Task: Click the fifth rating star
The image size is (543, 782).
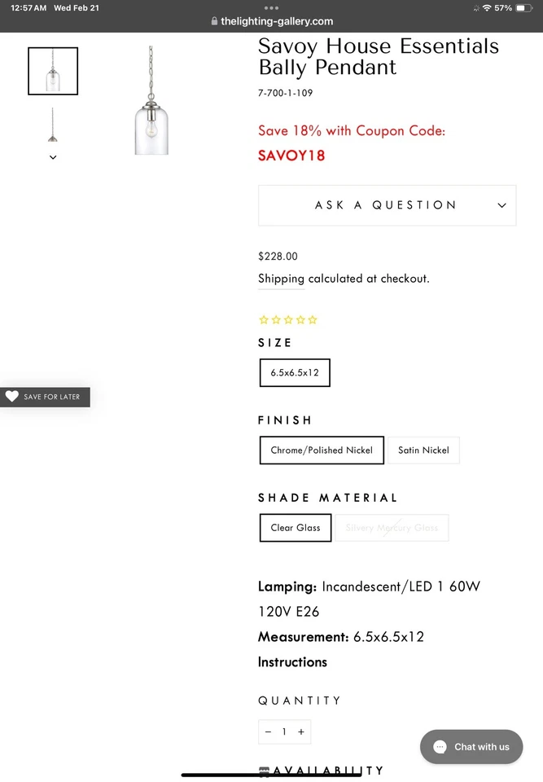Action: pyautogui.click(x=313, y=319)
